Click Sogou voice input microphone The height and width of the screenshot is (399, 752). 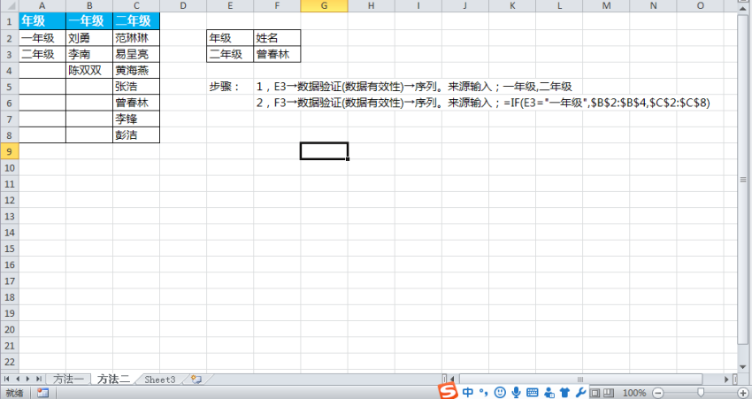[516, 392]
